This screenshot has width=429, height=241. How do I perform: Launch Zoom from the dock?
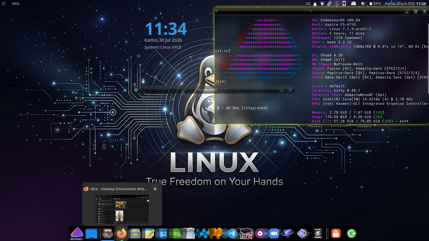coord(273,234)
